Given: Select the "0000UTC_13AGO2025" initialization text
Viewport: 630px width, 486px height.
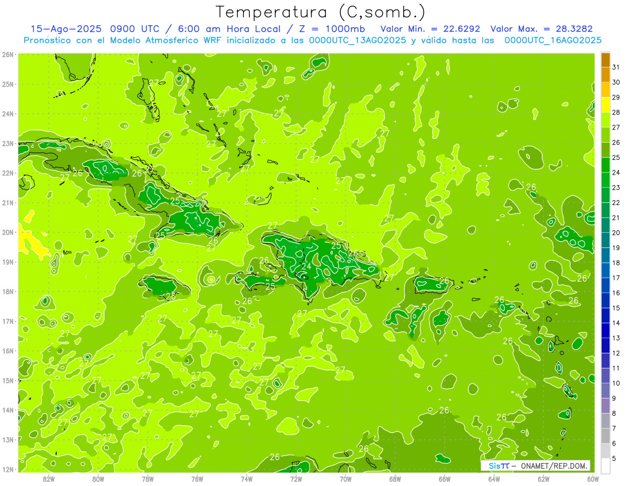Looking at the screenshot, I should 357,40.
